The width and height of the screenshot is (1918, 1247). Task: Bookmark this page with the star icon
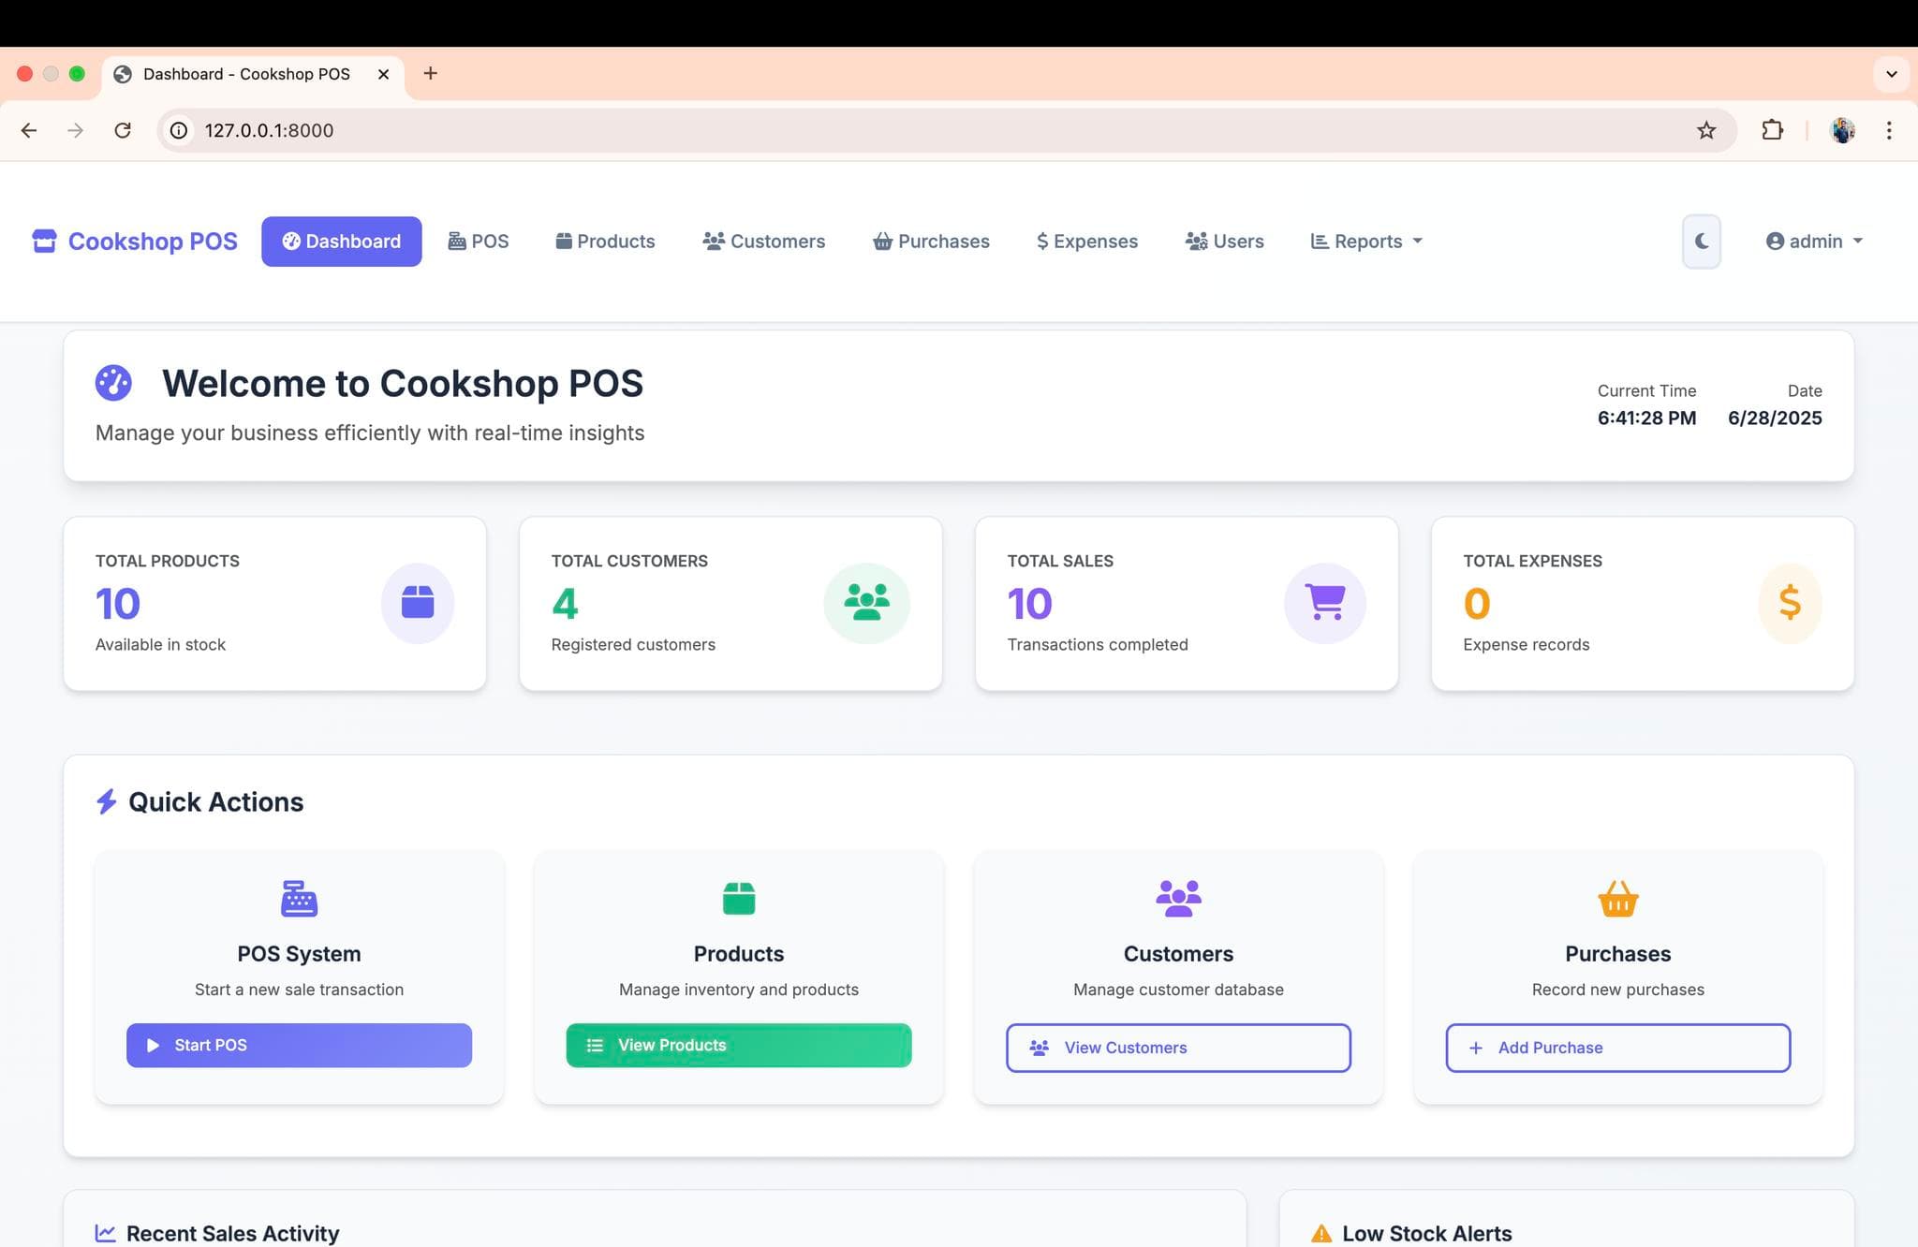click(x=1706, y=130)
